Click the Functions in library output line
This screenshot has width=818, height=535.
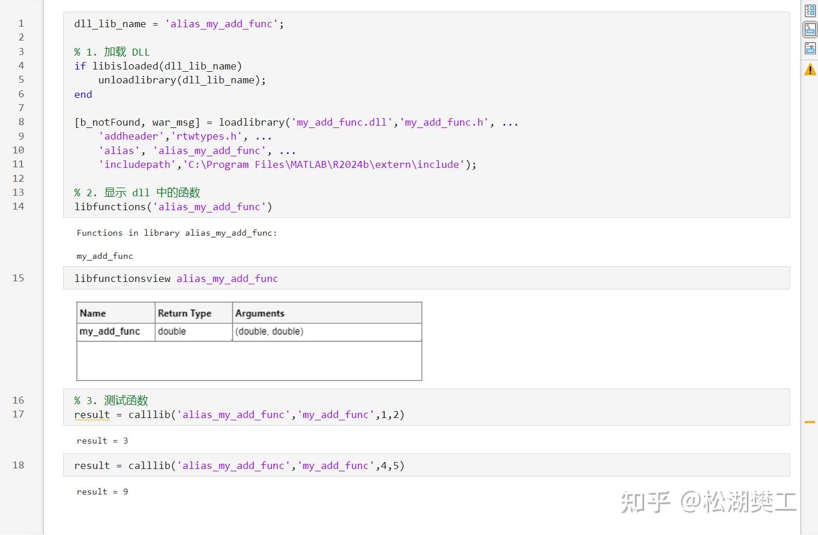pos(177,233)
